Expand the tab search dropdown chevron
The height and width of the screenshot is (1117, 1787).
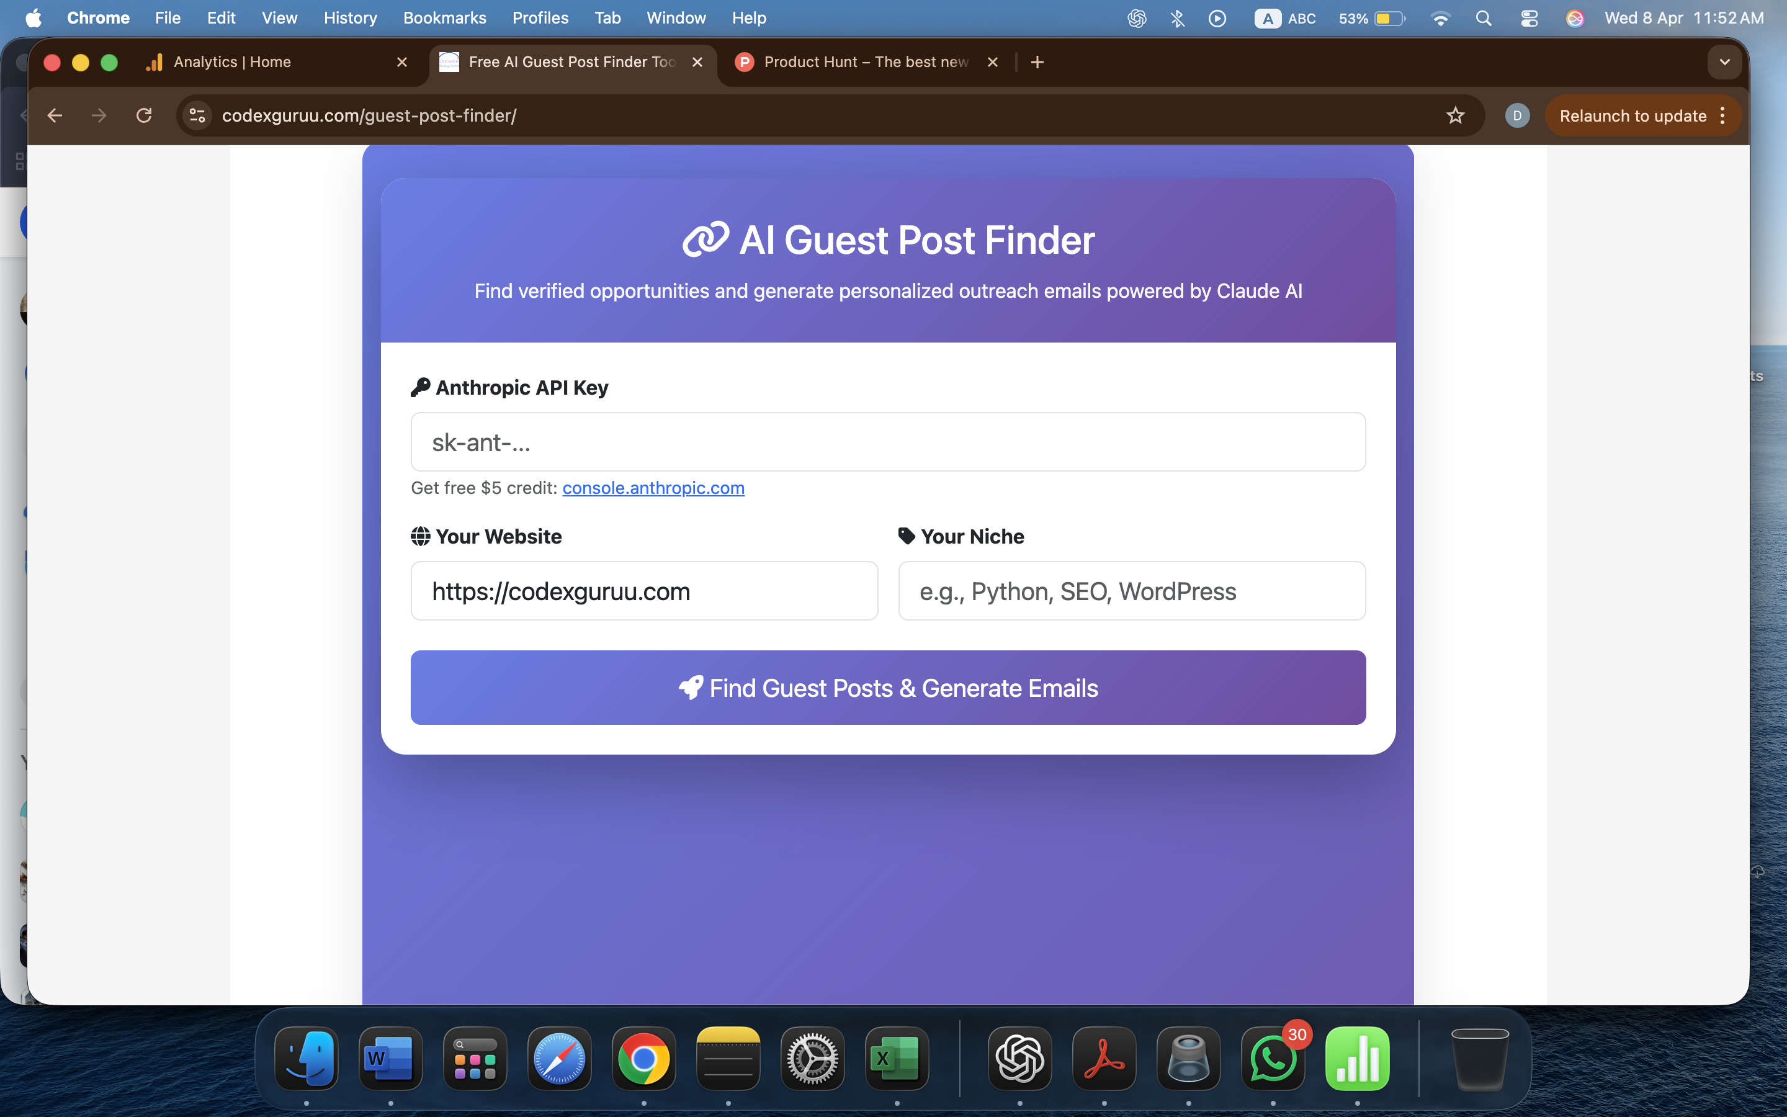[1724, 62]
